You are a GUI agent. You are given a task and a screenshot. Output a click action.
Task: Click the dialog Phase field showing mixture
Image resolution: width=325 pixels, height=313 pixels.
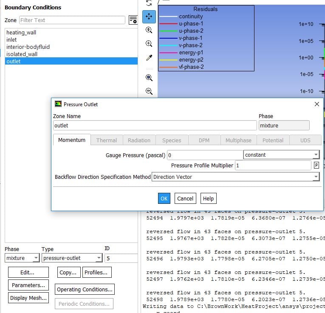point(284,126)
